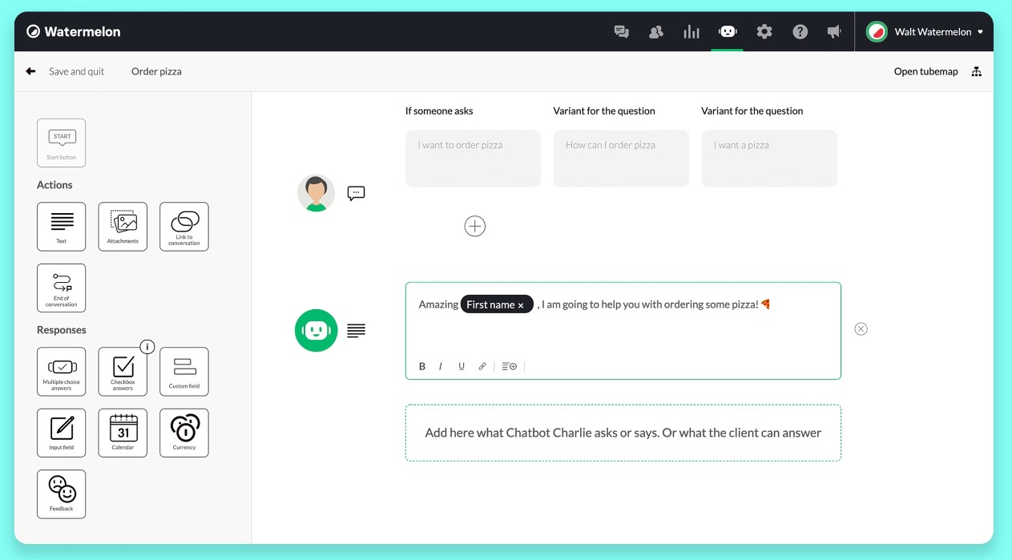Click the insert variable icon in editor toolbar
The width and height of the screenshot is (1012, 560).
(x=509, y=366)
